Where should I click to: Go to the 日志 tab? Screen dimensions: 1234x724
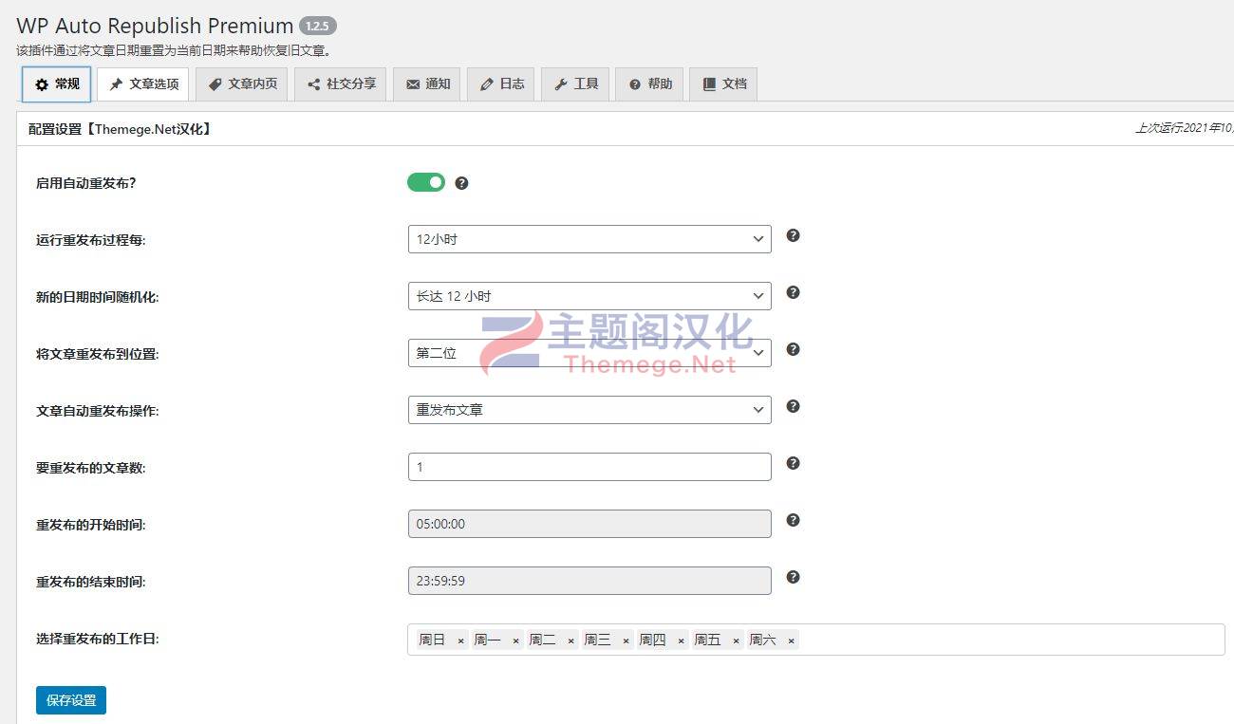(x=502, y=84)
